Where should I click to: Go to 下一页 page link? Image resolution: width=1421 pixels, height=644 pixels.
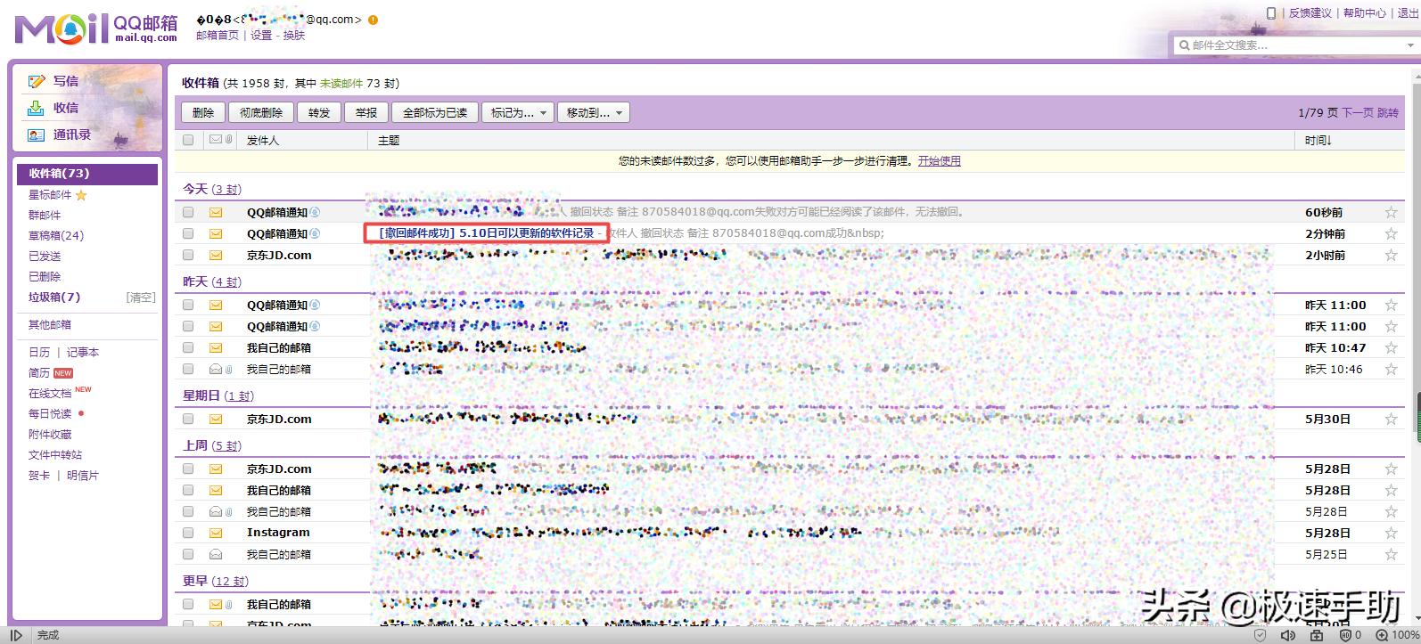coord(1358,113)
